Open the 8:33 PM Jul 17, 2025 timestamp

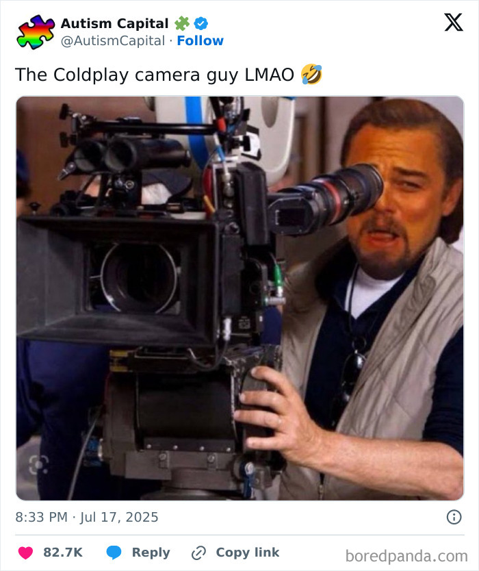point(87,517)
